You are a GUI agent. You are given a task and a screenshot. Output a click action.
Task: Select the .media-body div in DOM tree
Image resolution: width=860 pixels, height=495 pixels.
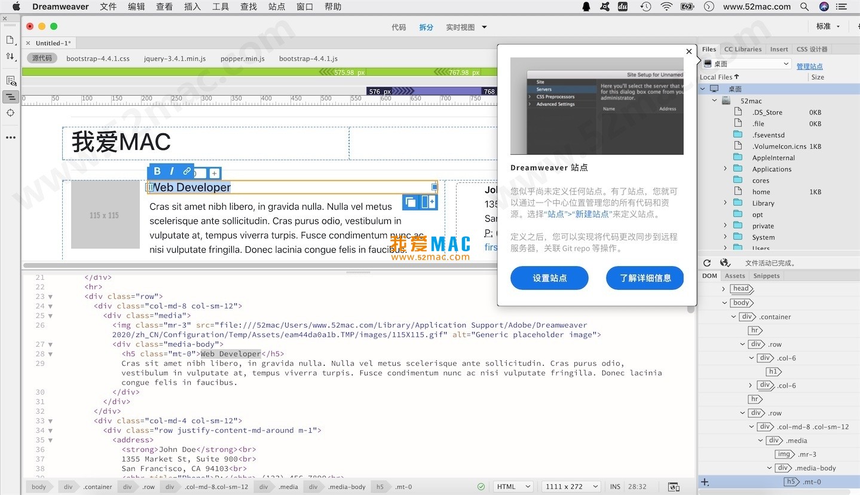(x=806, y=468)
